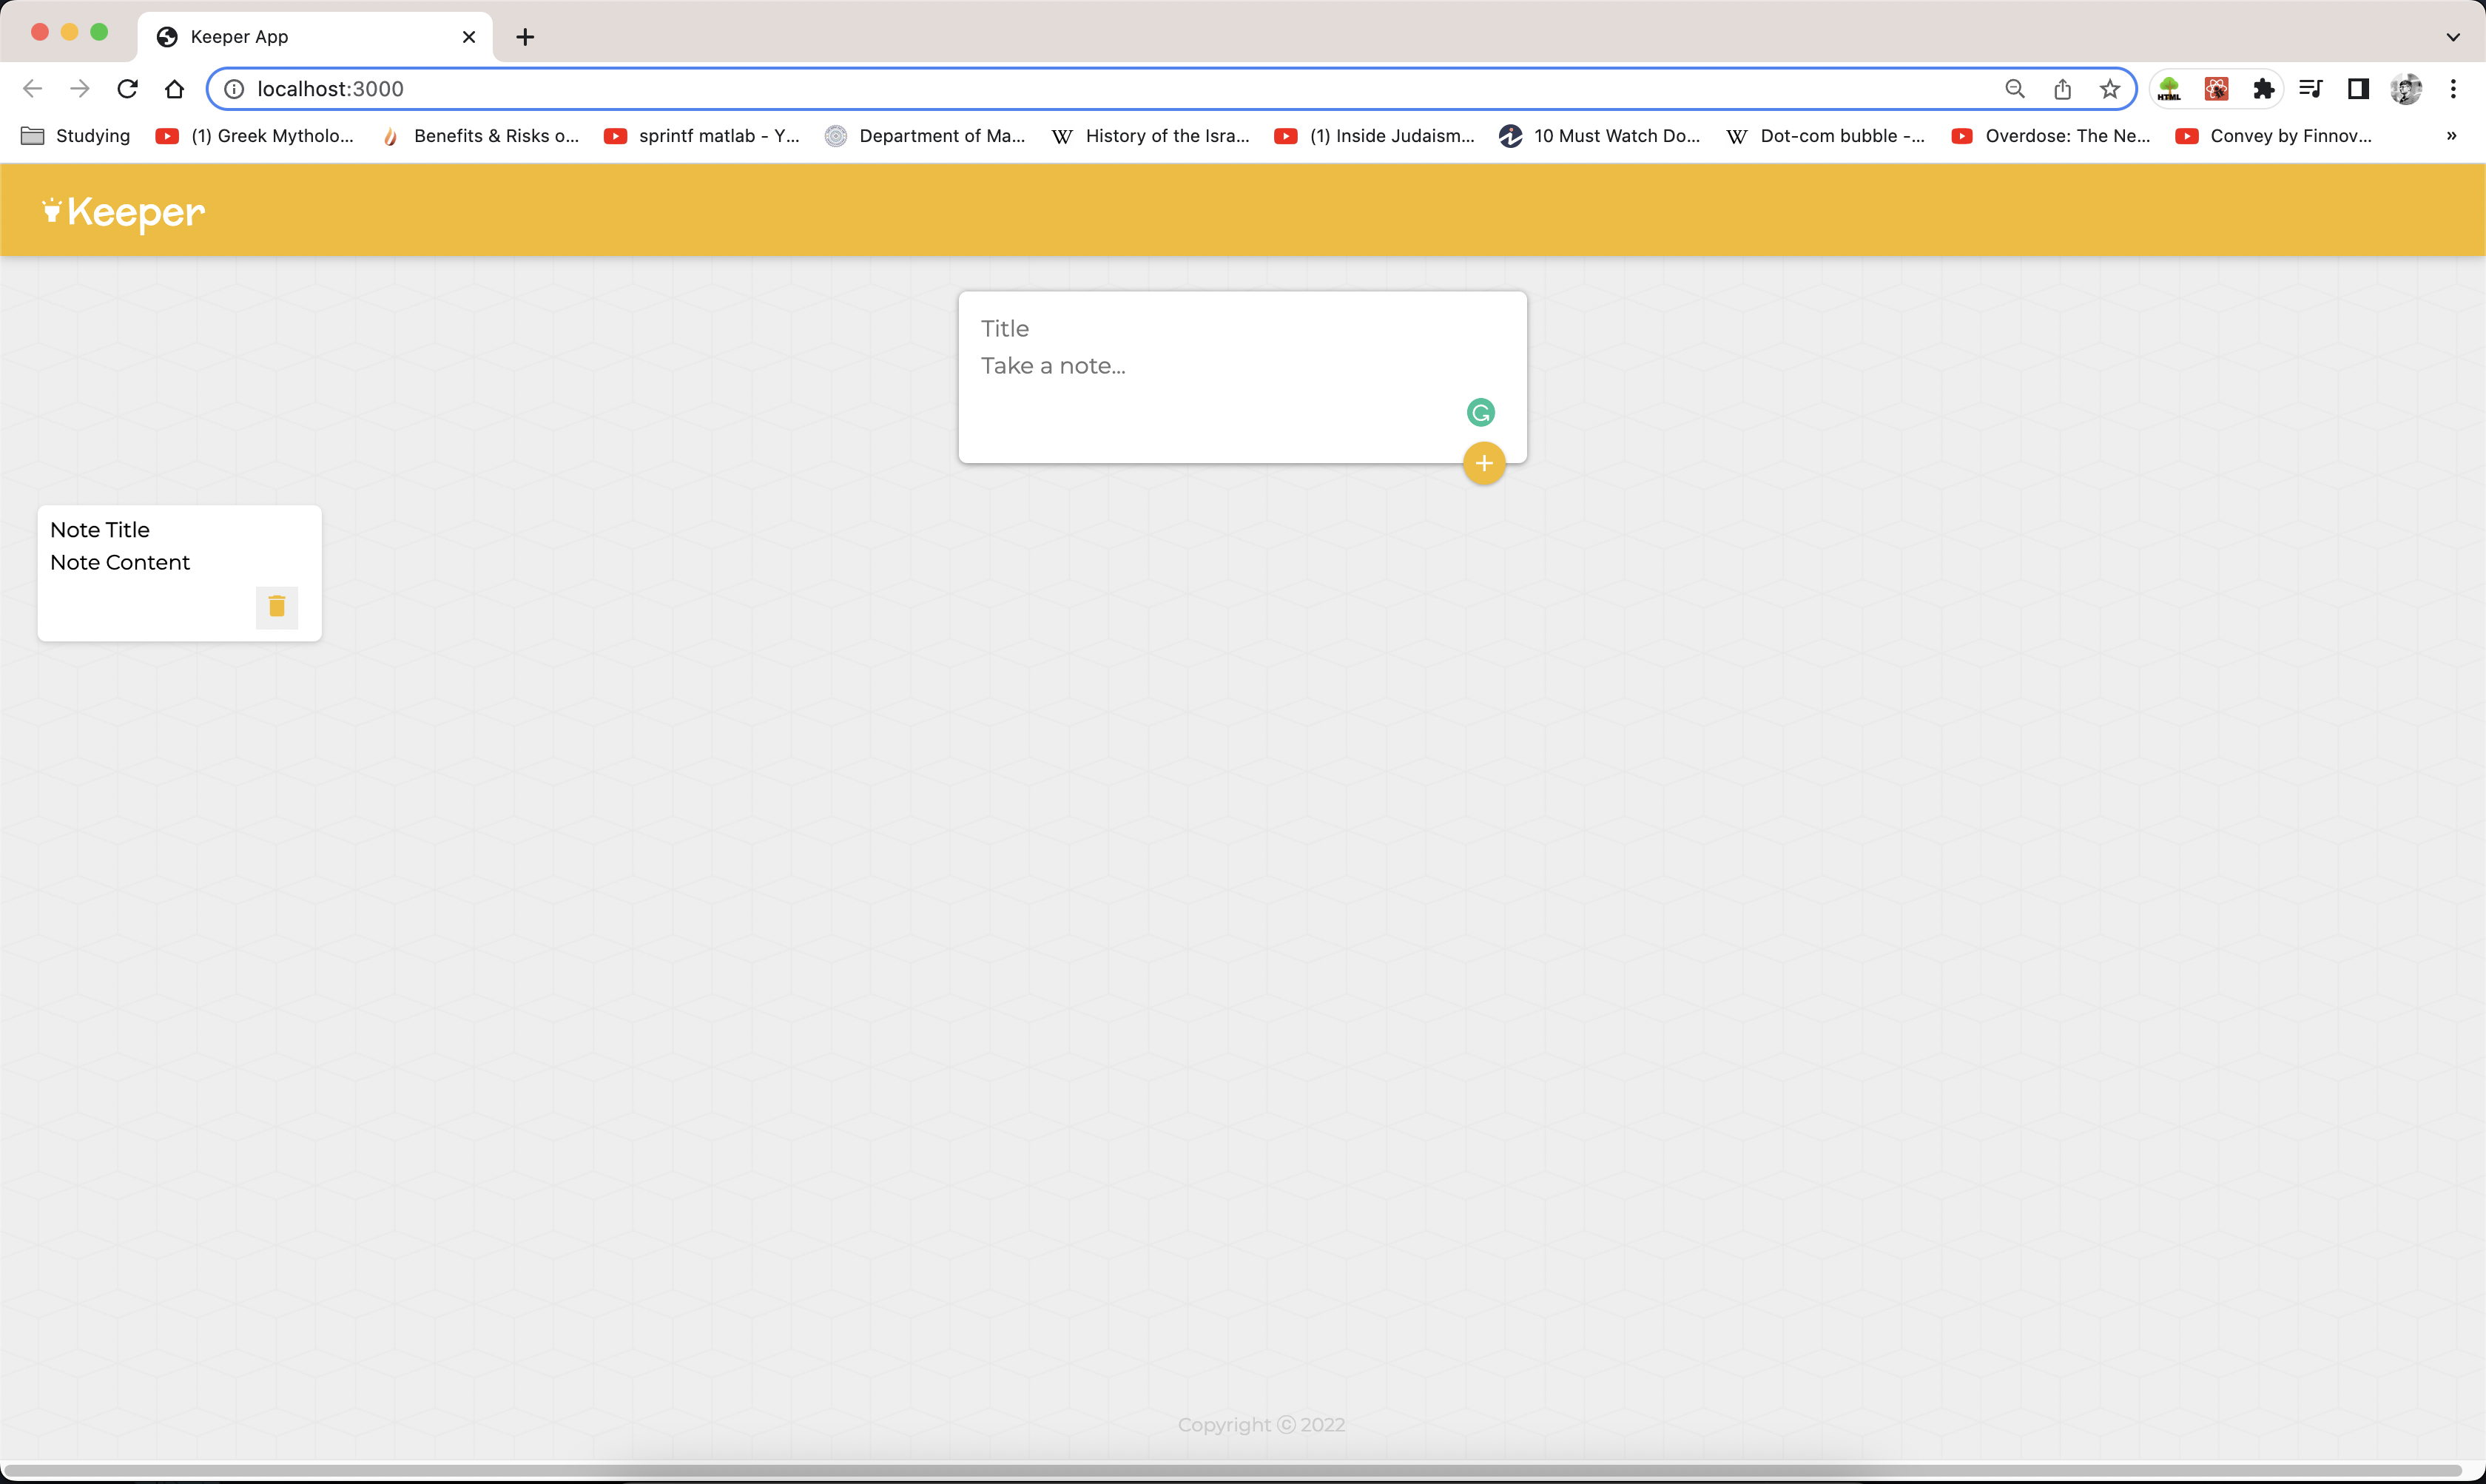Open Chrome three-dot menu

coord(2453,89)
